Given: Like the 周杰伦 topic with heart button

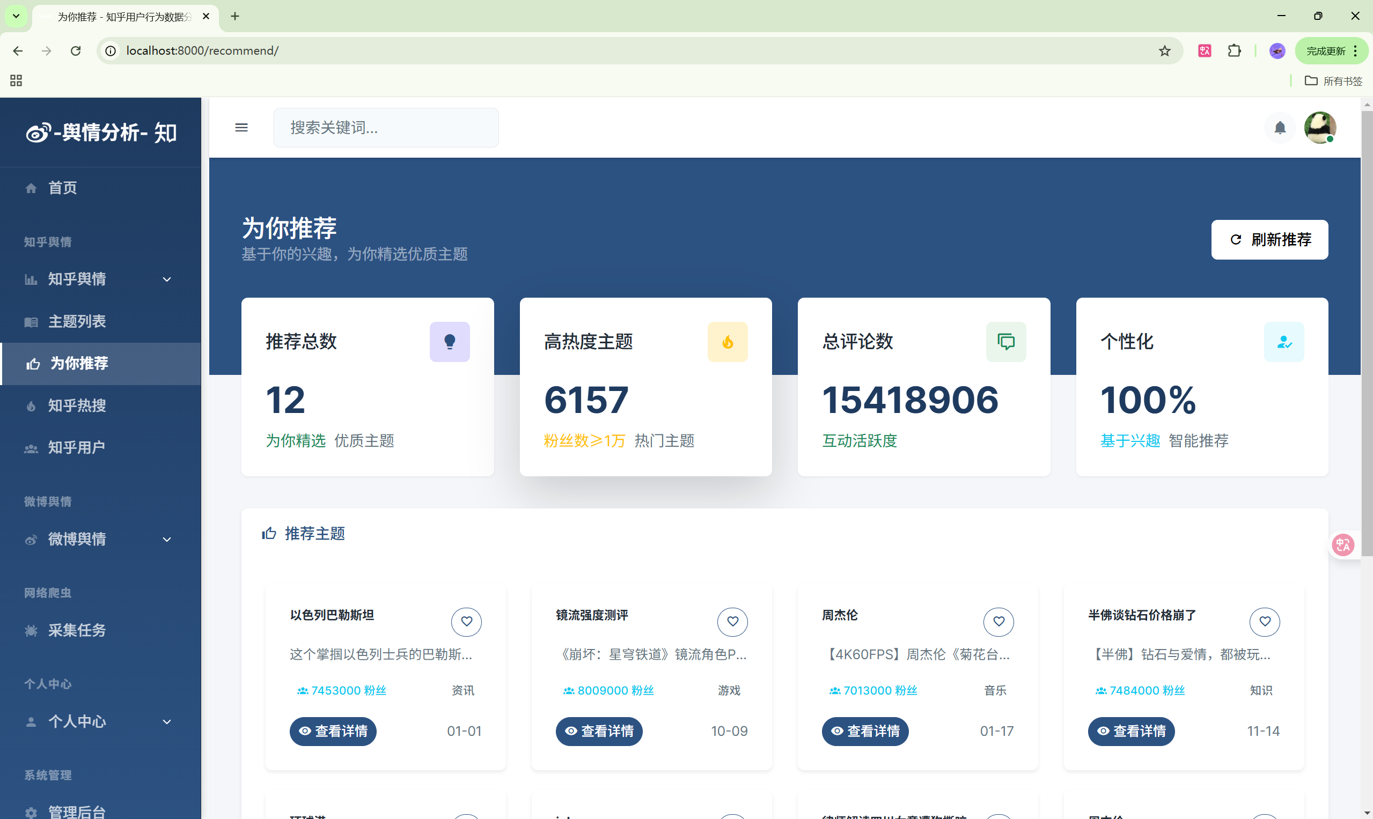Looking at the screenshot, I should pyautogui.click(x=998, y=622).
